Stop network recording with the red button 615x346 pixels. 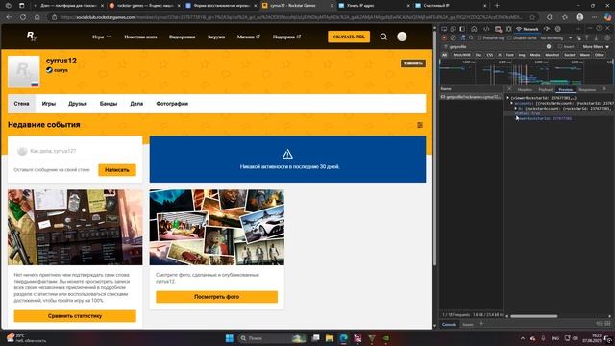pos(444,38)
